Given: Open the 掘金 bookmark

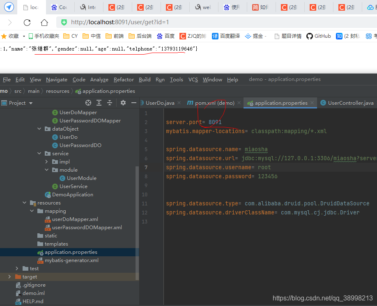Looking at the screenshot, I should [255, 36].
